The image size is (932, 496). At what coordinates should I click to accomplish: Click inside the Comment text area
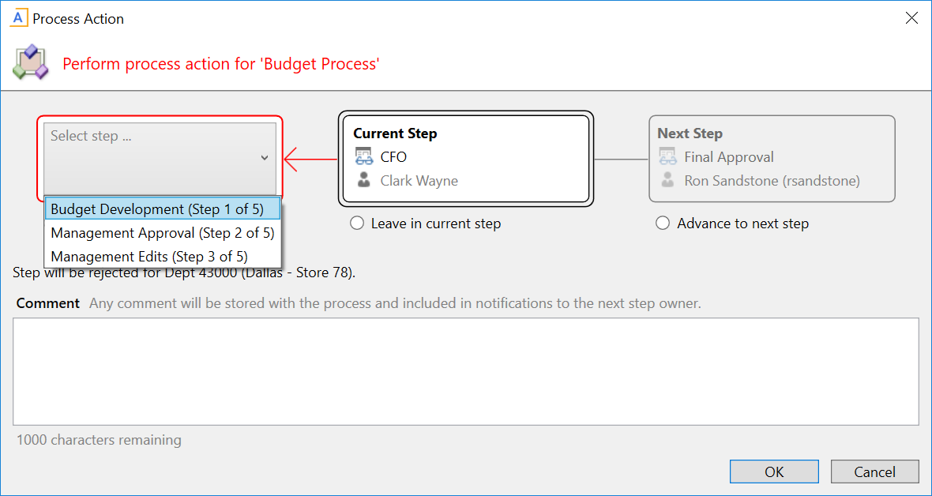pos(466,371)
